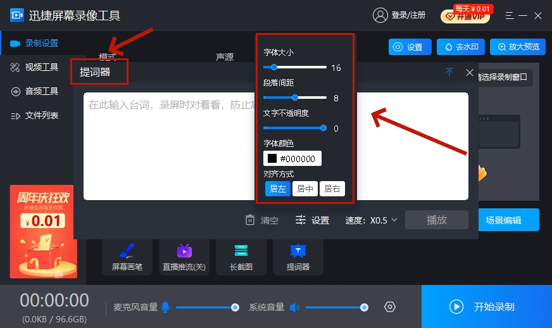Mute system audio via speaker icon
552x328 pixels.
pyautogui.click(x=294, y=308)
